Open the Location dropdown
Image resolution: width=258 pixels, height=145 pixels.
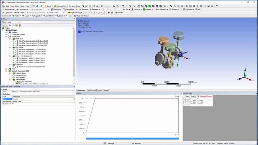pyautogui.click(x=136, y=9)
